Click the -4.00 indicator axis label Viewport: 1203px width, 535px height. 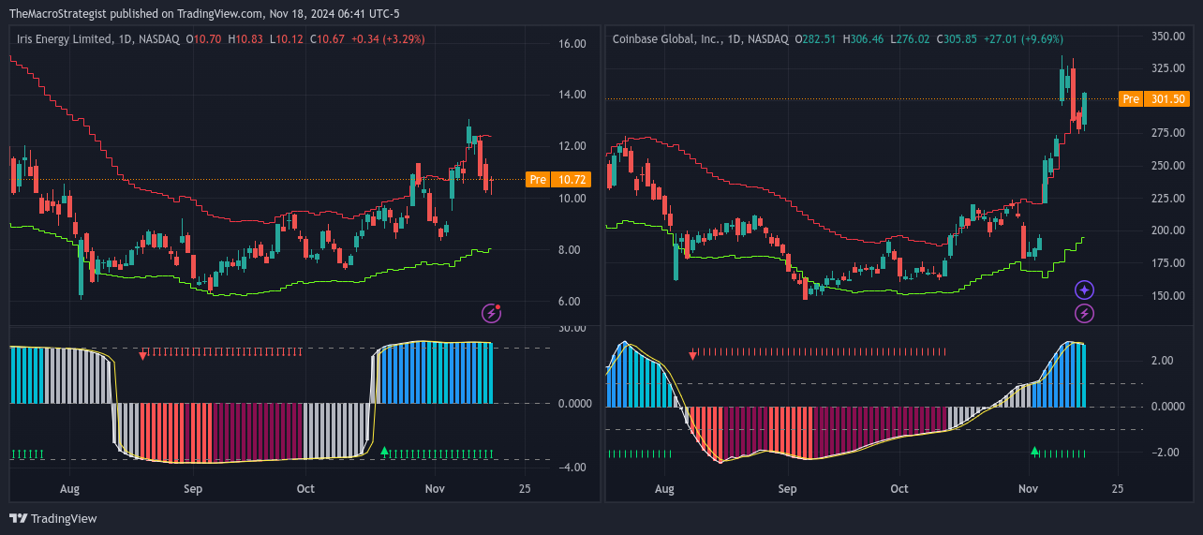(x=572, y=468)
